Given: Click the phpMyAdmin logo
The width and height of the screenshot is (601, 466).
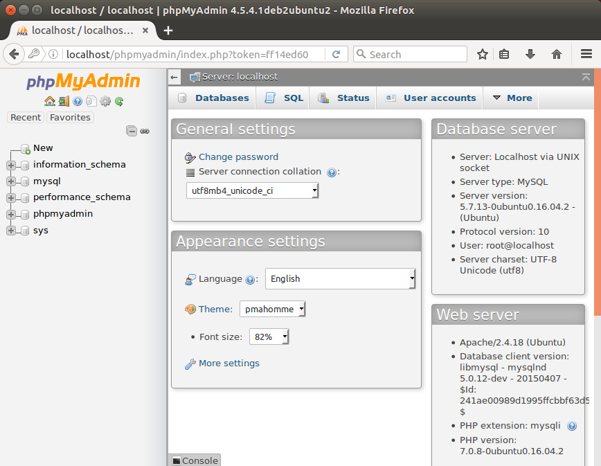Looking at the screenshot, I should point(83,81).
